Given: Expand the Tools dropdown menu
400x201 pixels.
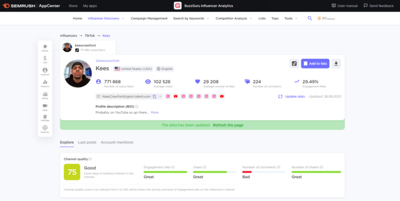Looking at the screenshot, I should pos(296,18).
